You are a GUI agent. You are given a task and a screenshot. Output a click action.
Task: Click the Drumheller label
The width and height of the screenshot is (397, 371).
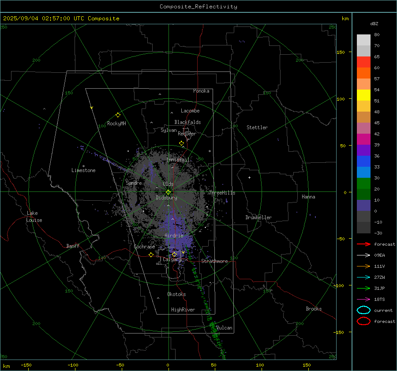(x=258, y=217)
